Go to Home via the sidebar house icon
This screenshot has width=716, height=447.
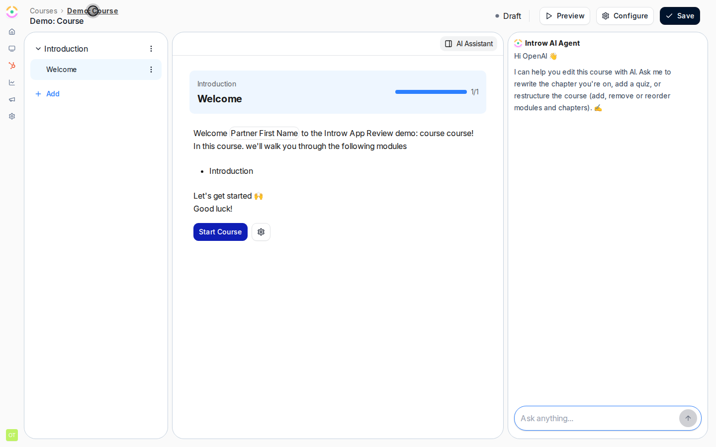click(x=12, y=32)
